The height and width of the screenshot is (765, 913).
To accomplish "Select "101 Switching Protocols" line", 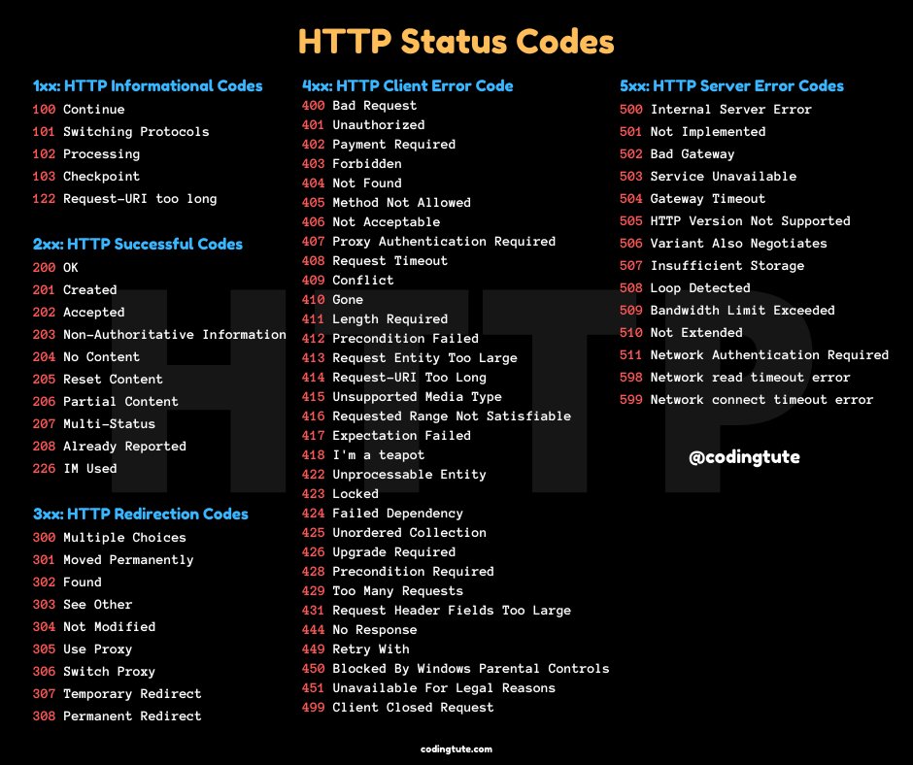I will pyautogui.click(x=120, y=132).
